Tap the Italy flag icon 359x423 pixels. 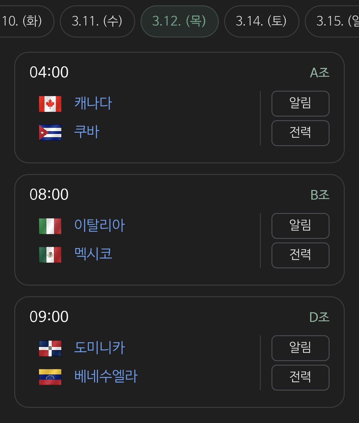[50, 226]
